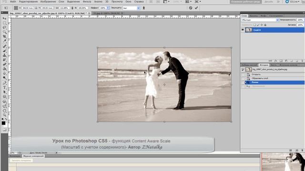Select the Move tool in toolbar
Image resolution: width=305 pixels, height=171 pixels.
tap(4, 19)
